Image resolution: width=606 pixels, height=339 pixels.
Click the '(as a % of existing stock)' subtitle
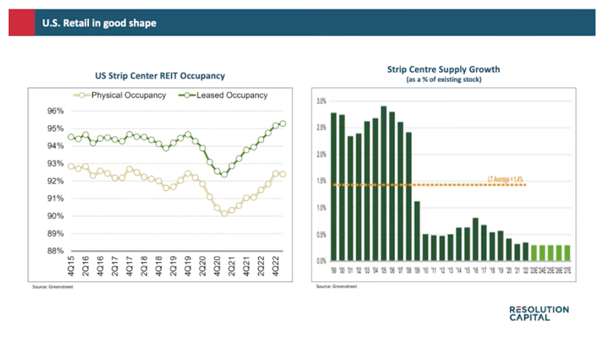[443, 79]
